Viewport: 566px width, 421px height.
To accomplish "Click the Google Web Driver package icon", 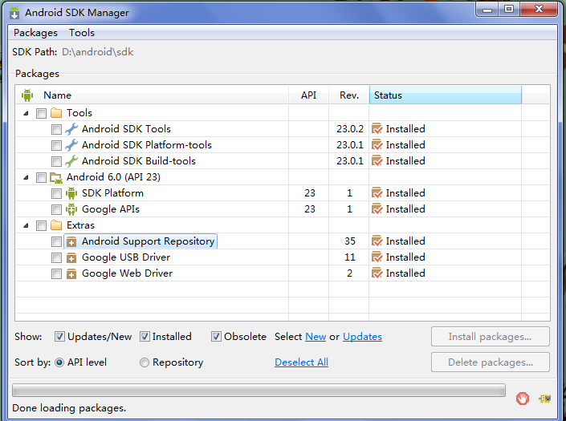I will [71, 274].
